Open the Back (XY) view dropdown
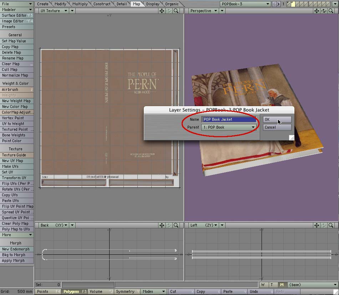339x295 pixels. coord(54,225)
